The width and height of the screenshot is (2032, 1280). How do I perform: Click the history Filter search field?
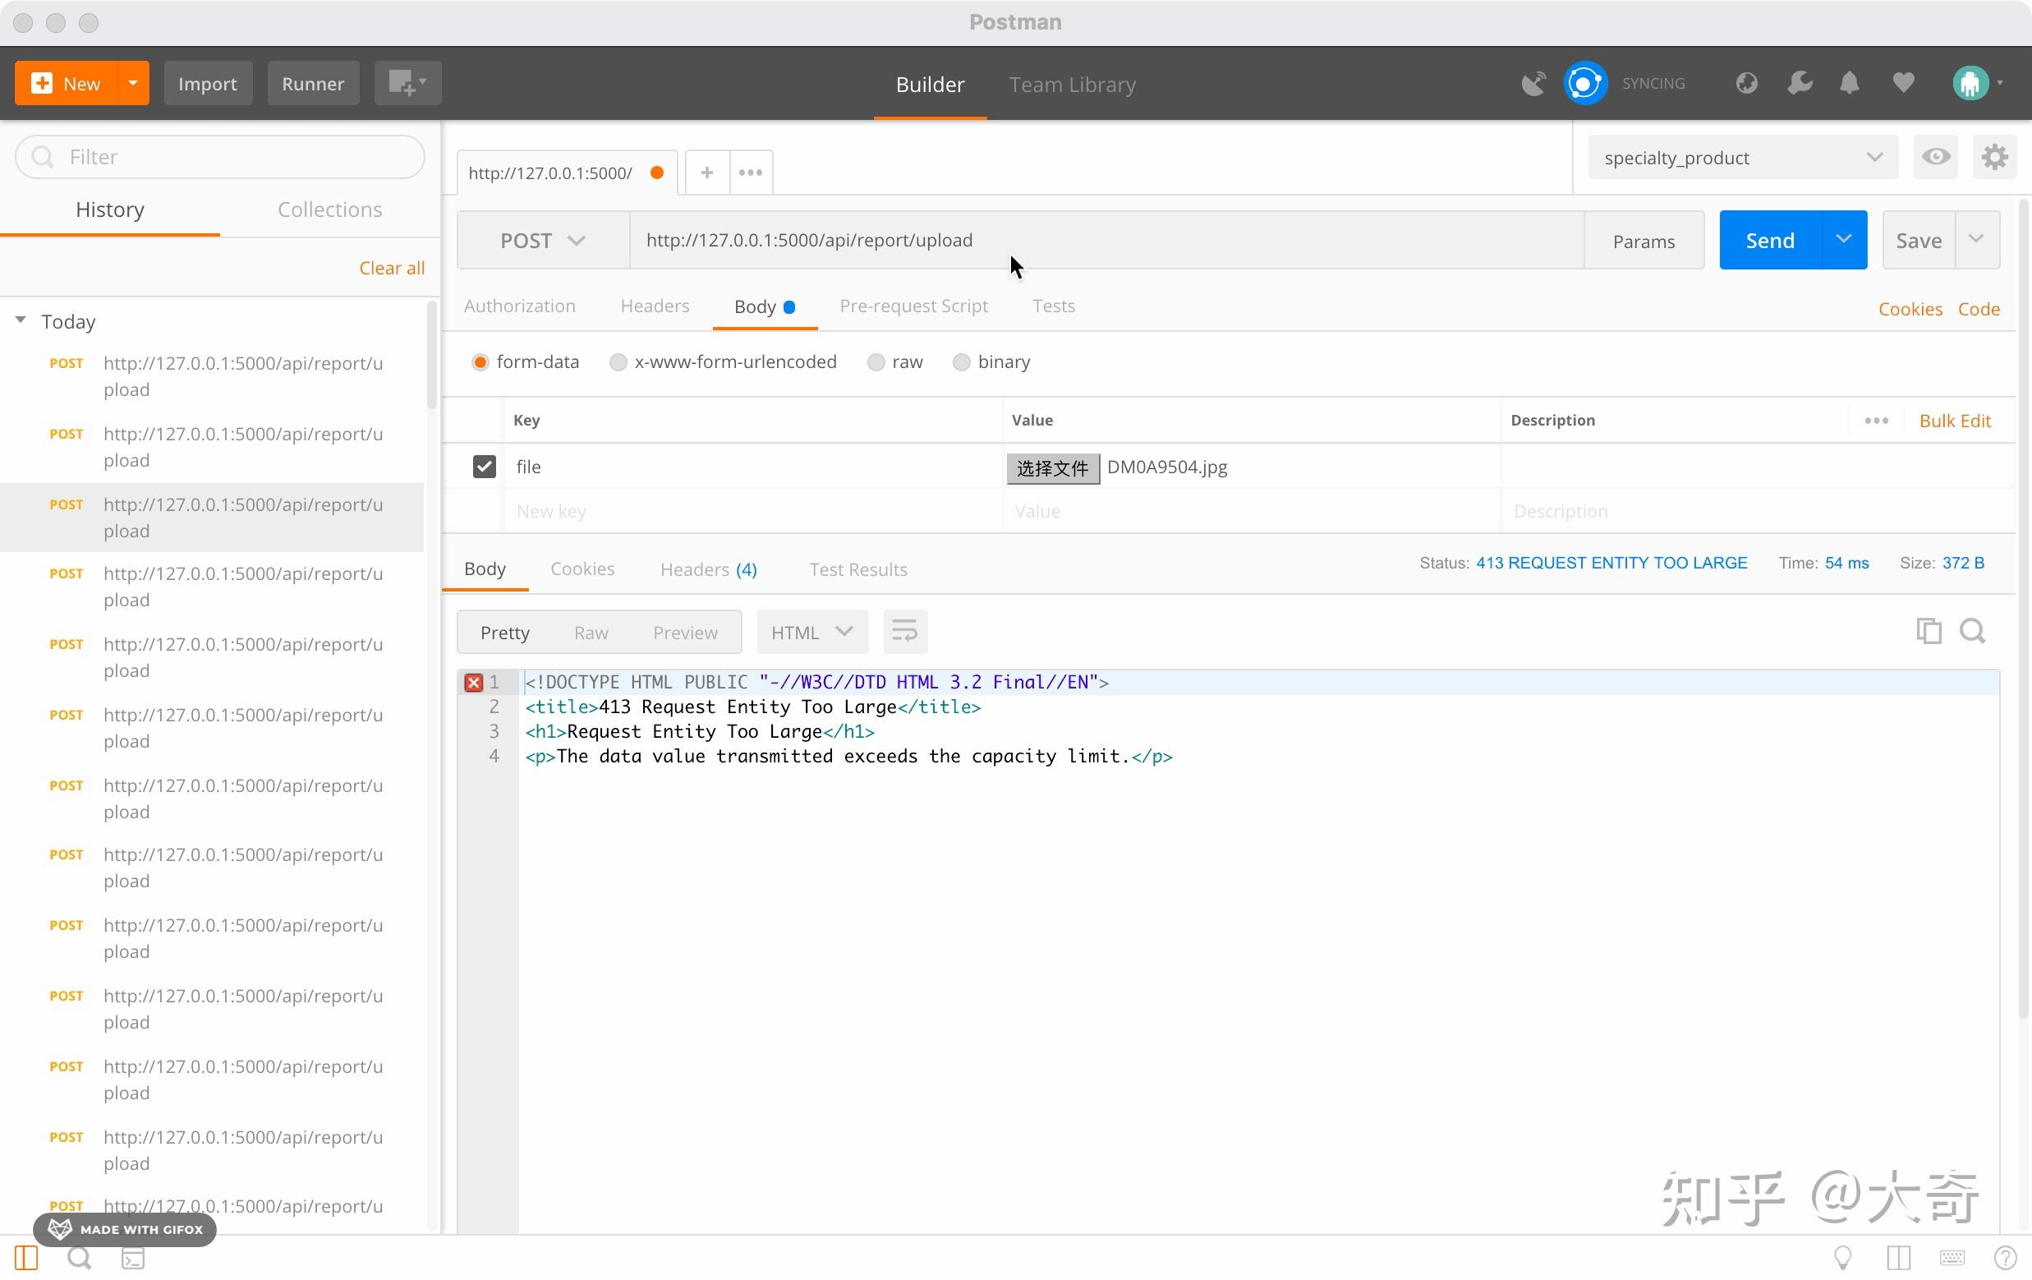coord(219,157)
